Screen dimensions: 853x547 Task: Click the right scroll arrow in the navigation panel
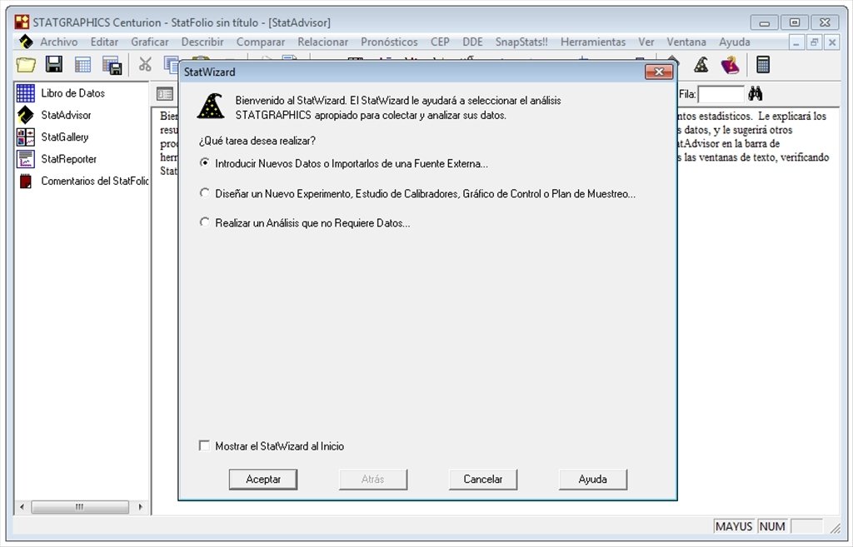click(x=140, y=507)
